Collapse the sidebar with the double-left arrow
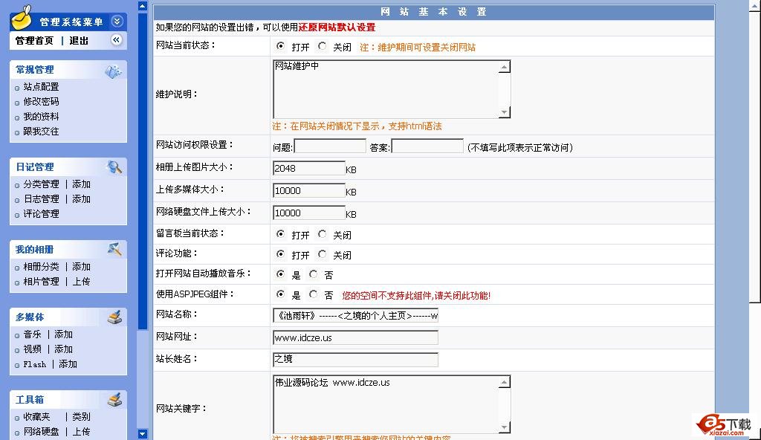The height and width of the screenshot is (440, 761). (x=117, y=40)
